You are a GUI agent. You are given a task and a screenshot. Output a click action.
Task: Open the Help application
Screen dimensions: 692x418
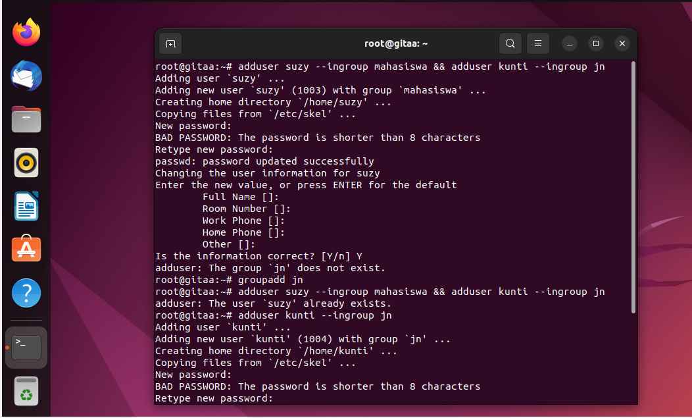26,292
